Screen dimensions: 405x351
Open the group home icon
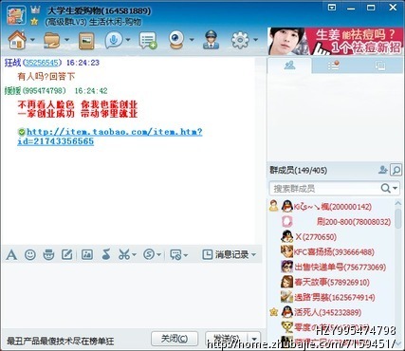point(17,40)
